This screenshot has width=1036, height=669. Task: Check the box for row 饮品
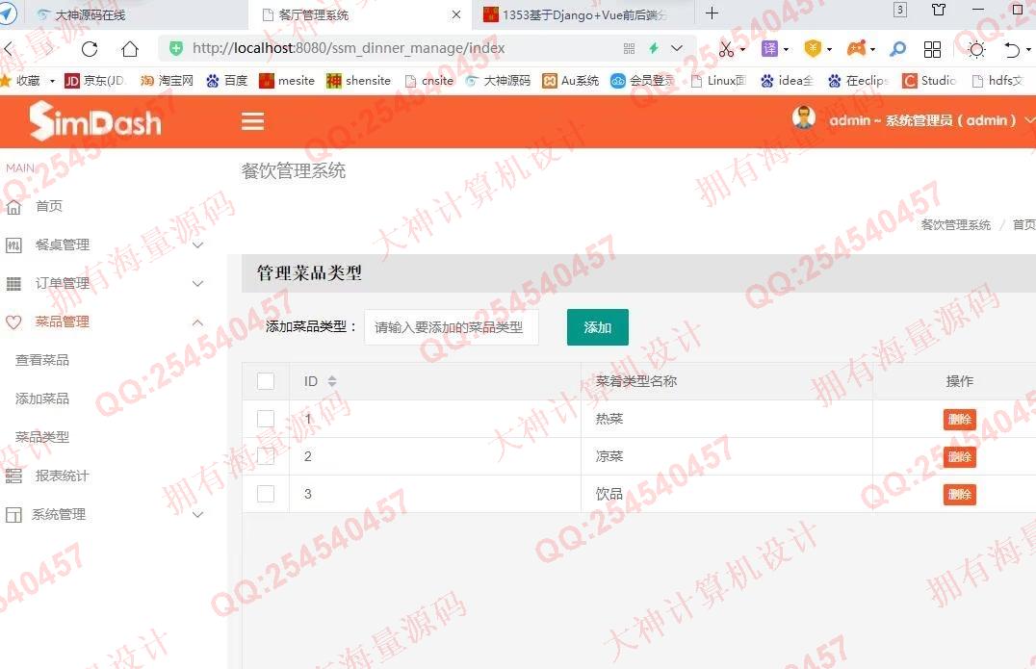[266, 494]
